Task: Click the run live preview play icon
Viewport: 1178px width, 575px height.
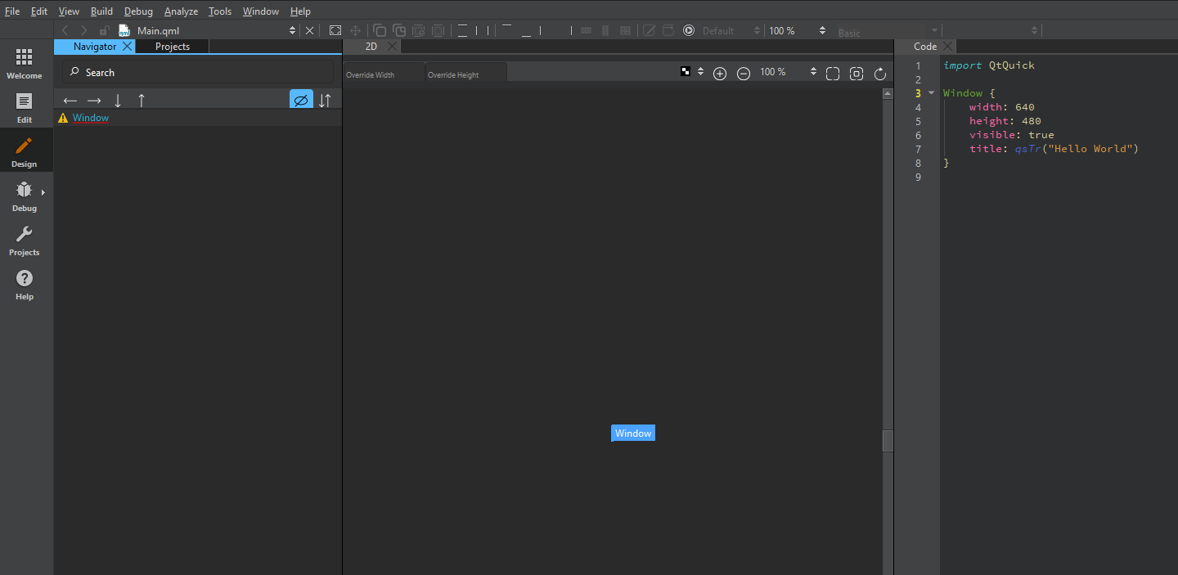Action: [x=689, y=30]
